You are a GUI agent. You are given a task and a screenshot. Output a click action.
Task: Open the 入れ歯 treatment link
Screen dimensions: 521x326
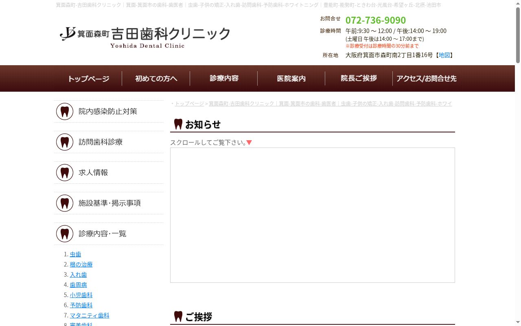point(78,275)
